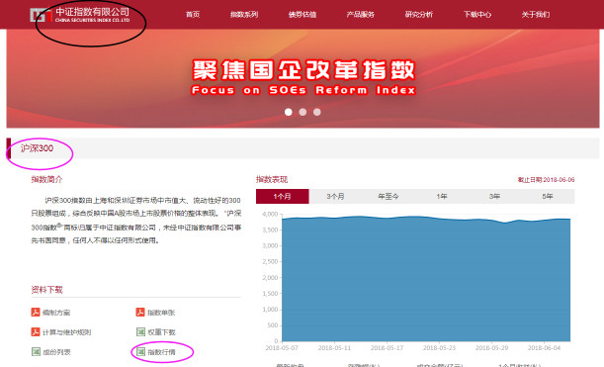Screen dimensions: 604x367
Task: Click the 指数简介 section title
Action: coord(46,179)
